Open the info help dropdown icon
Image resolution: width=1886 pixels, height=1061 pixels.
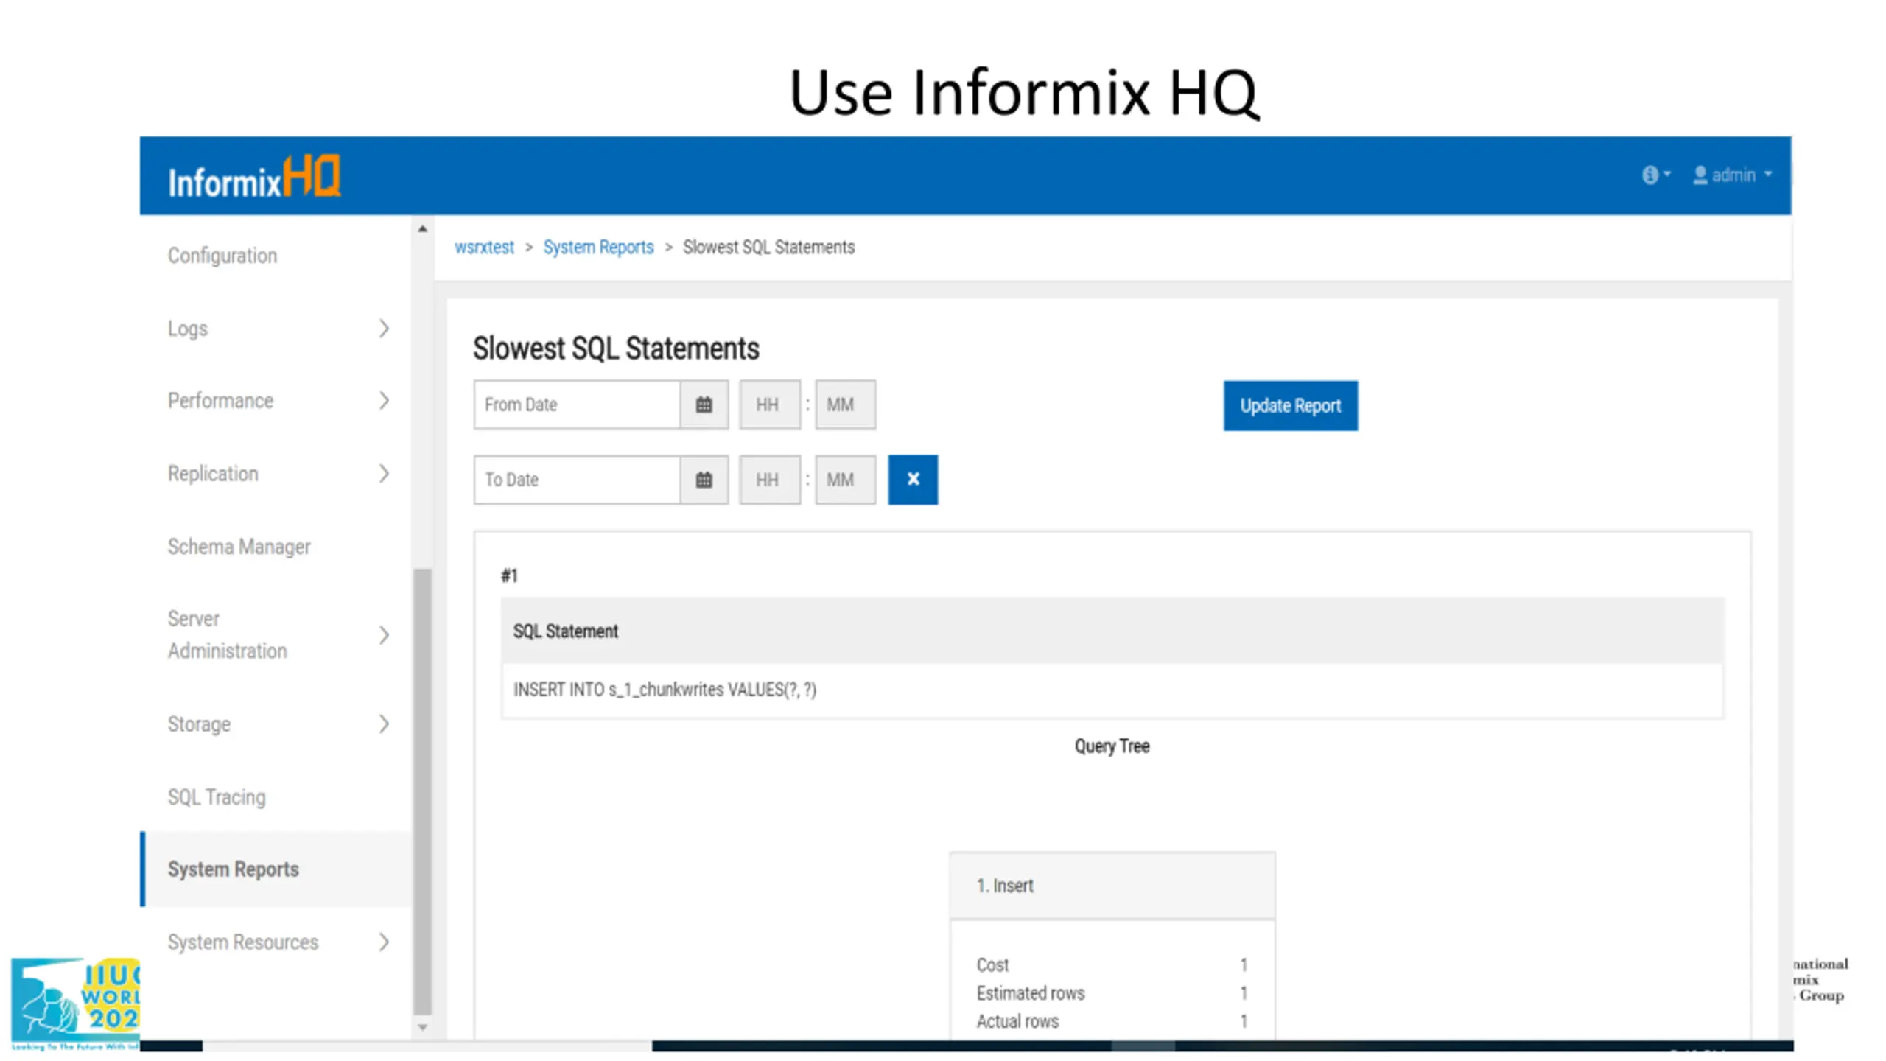coord(1655,175)
